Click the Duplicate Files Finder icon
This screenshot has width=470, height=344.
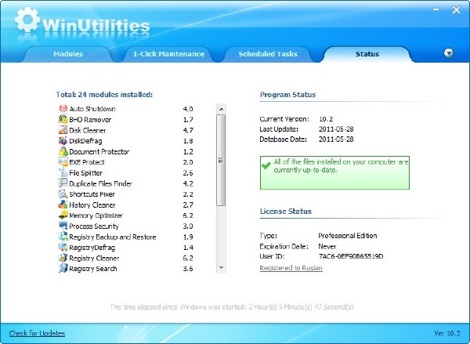(63, 183)
